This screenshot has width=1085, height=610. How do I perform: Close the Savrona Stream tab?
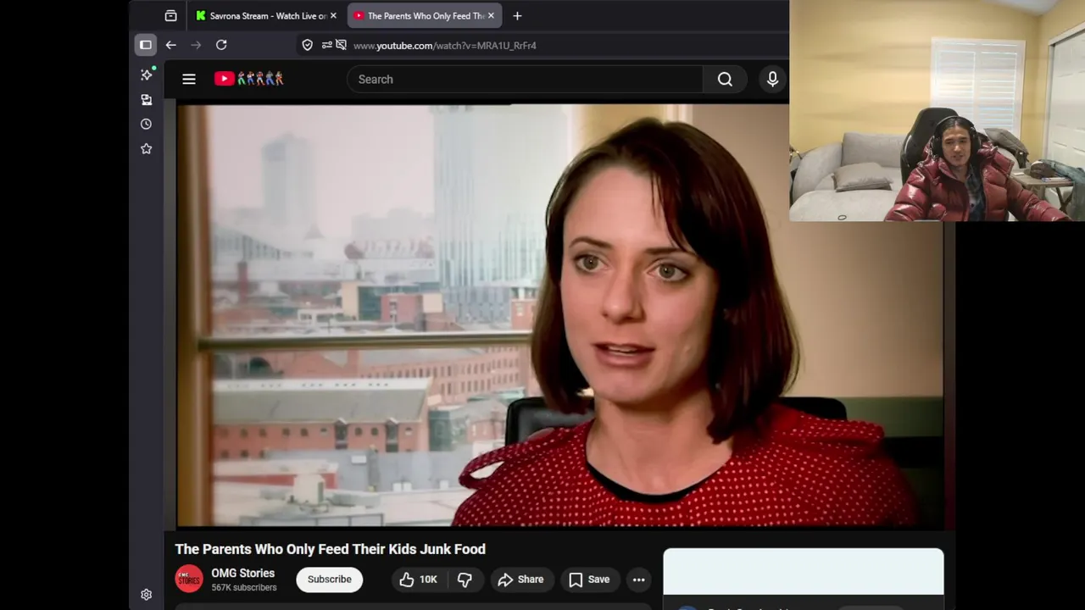tap(333, 15)
